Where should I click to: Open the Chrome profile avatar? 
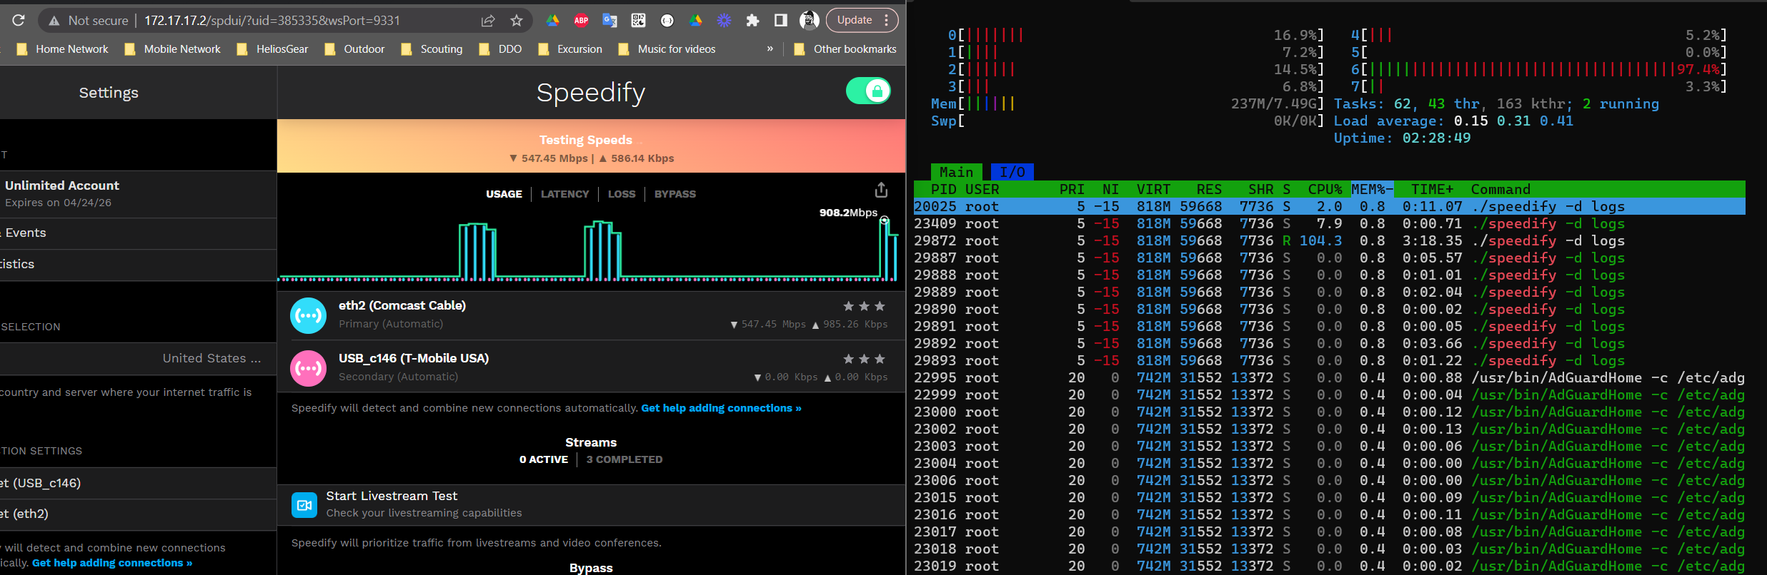point(809,21)
